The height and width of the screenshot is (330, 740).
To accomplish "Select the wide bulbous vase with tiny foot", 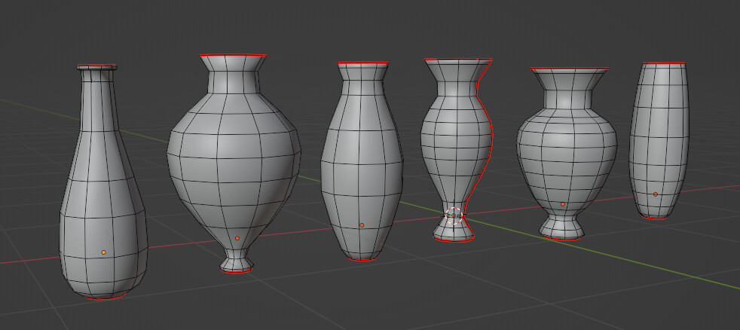I will pyautogui.click(x=234, y=163).
